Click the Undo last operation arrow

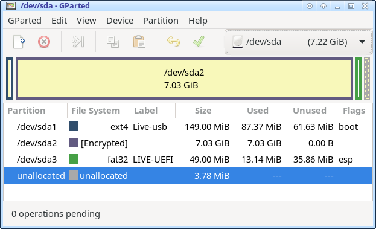[173, 42]
